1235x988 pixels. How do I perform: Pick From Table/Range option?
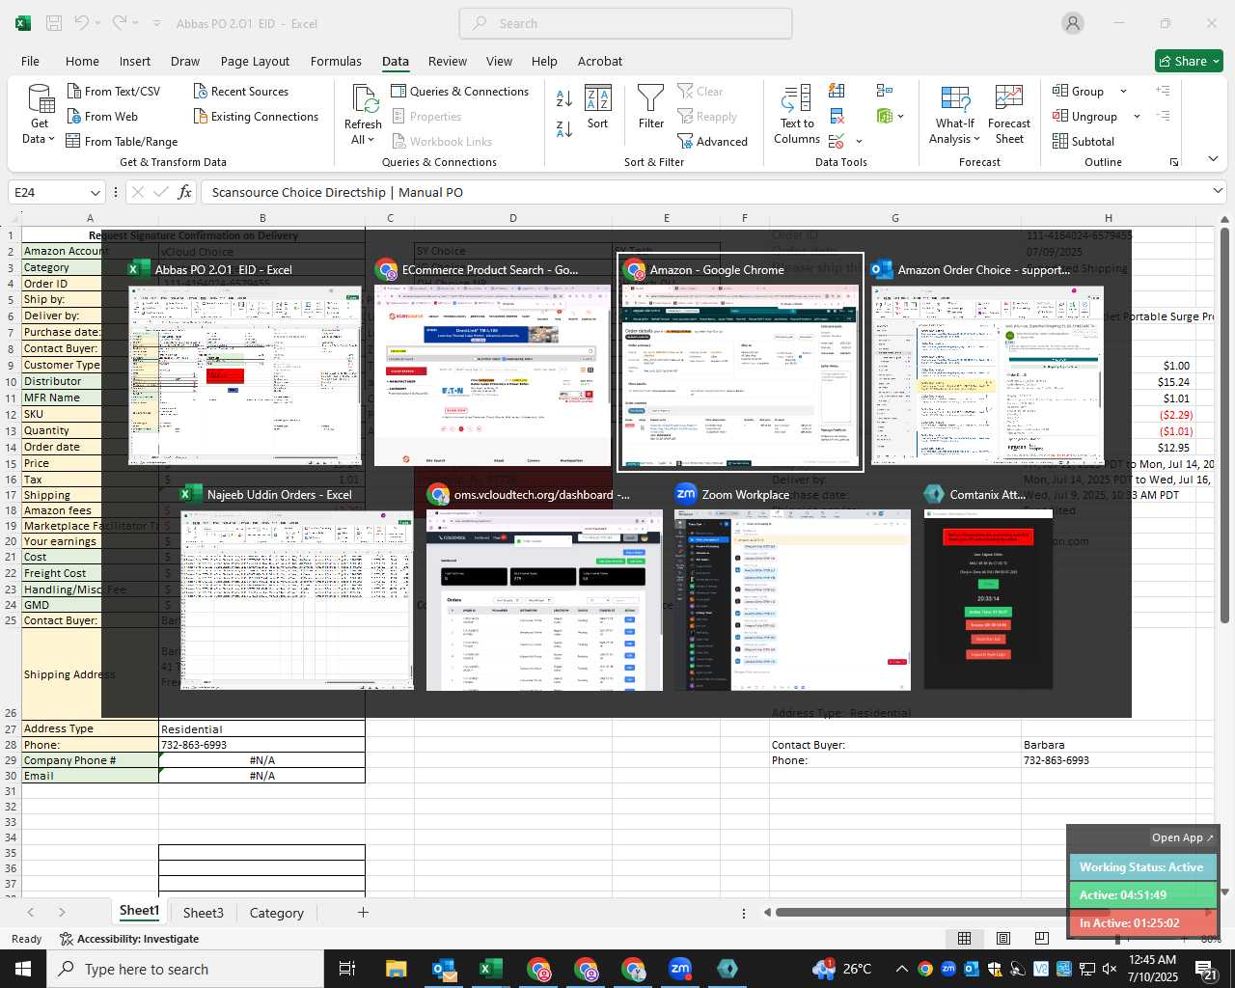click(122, 141)
